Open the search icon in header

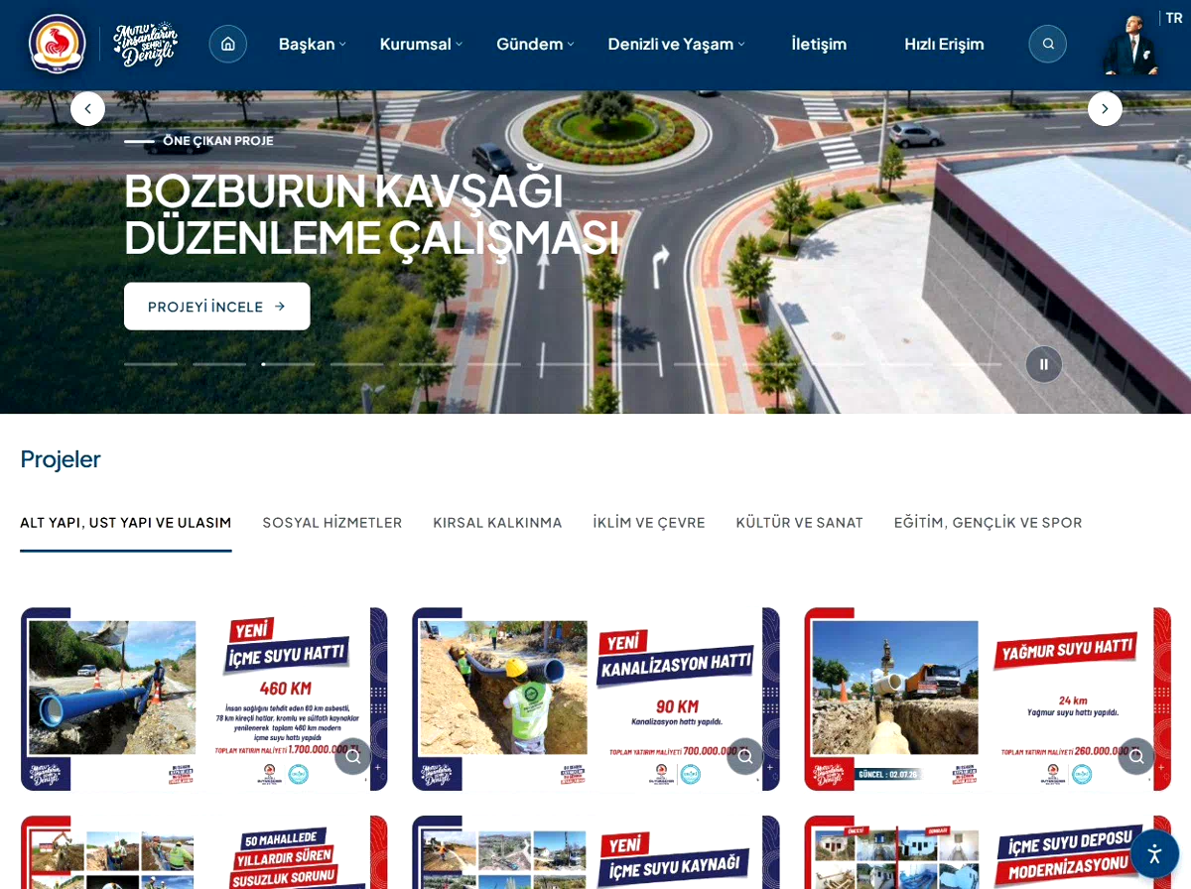[1048, 44]
